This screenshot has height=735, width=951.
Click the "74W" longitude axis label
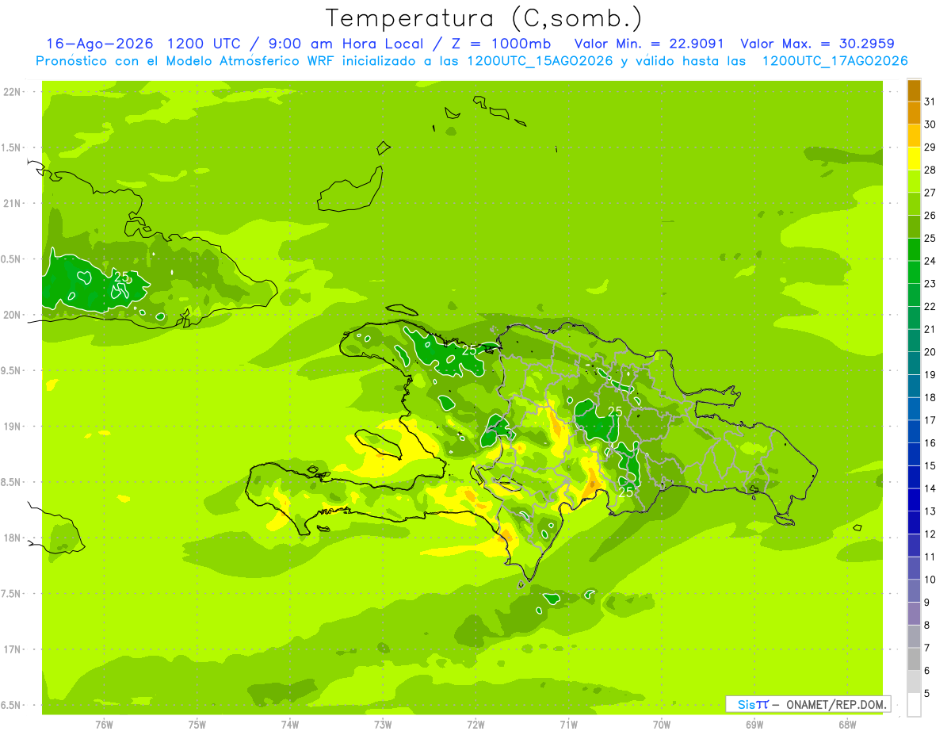point(290,724)
